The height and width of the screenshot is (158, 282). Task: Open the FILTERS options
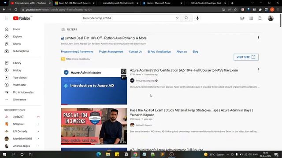click(x=69, y=29)
